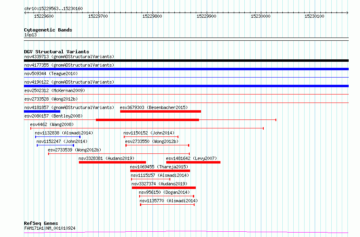This screenshot has width=360, height=237.
Task: Click the ruler's left end arrow
Action: (x=25, y=13)
